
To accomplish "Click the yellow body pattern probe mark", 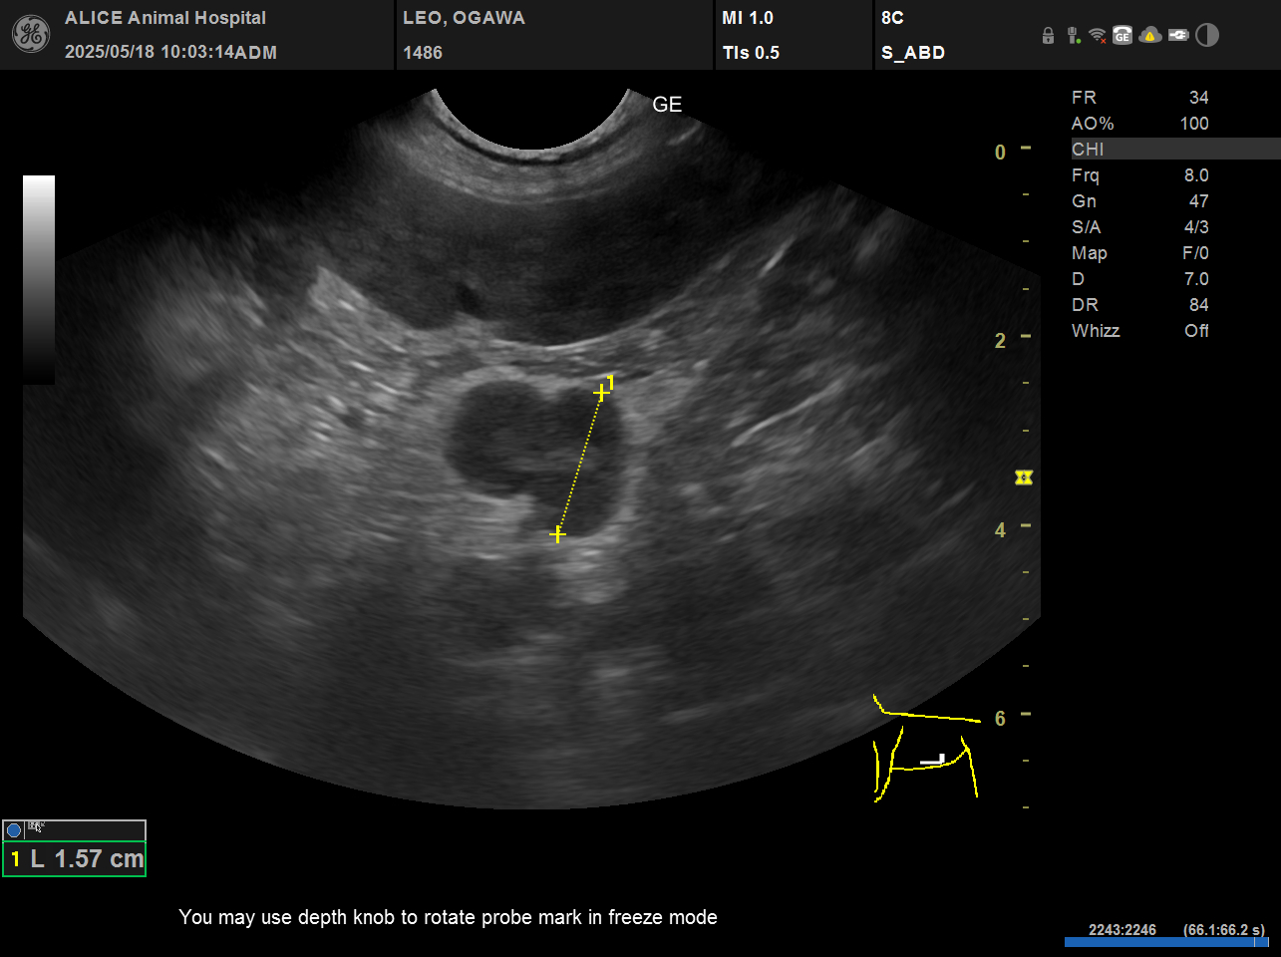I will (925, 752).
